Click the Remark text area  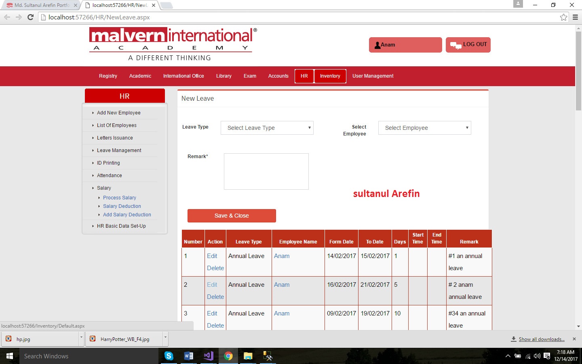tap(266, 171)
